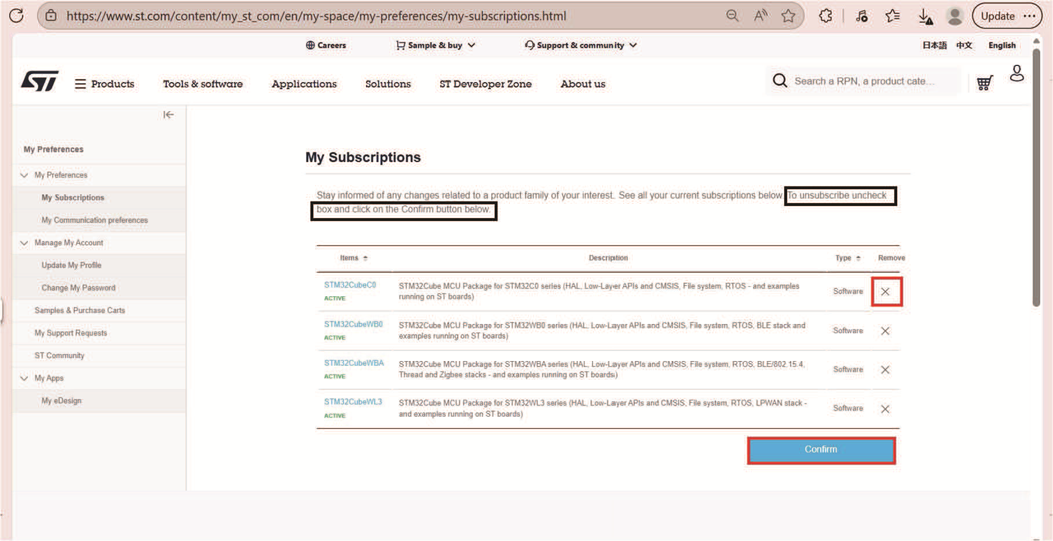Click the ST logo
This screenshot has width=1053, height=541.
coord(40,81)
